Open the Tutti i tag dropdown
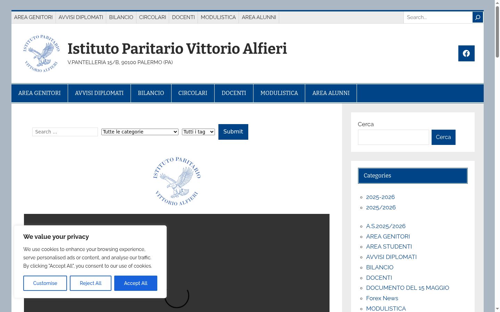This screenshot has width=500, height=312. (x=198, y=132)
